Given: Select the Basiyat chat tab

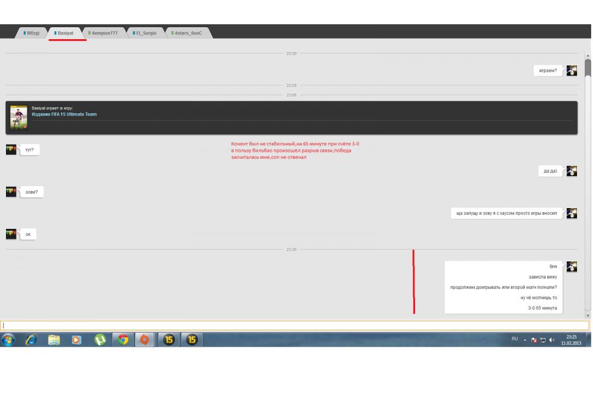Looking at the screenshot, I should pos(64,33).
